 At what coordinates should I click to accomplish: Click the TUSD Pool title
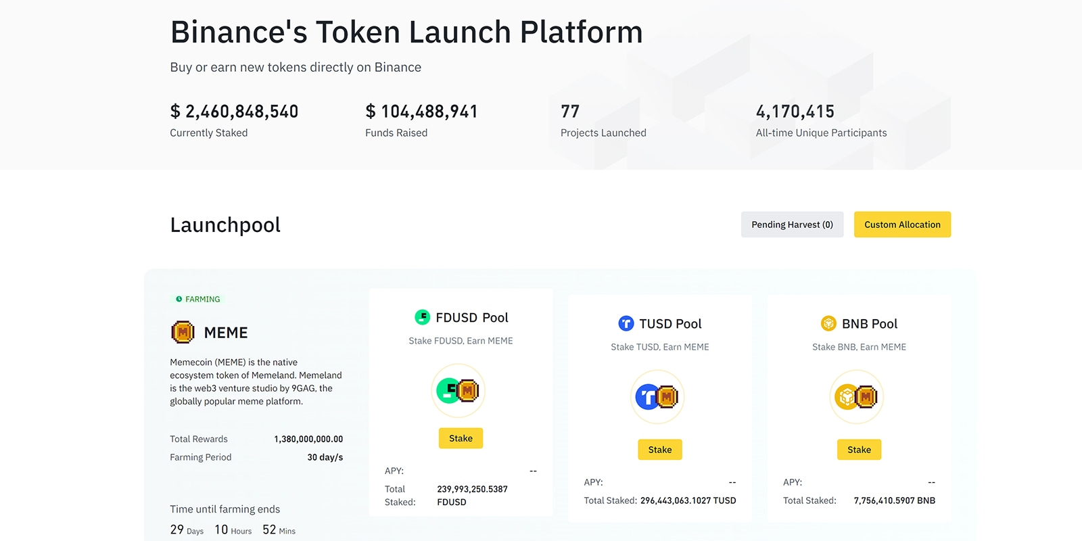coord(670,324)
